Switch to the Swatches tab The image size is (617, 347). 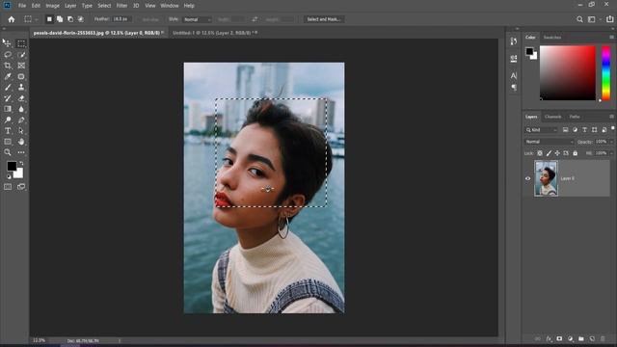tap(552, 37)
